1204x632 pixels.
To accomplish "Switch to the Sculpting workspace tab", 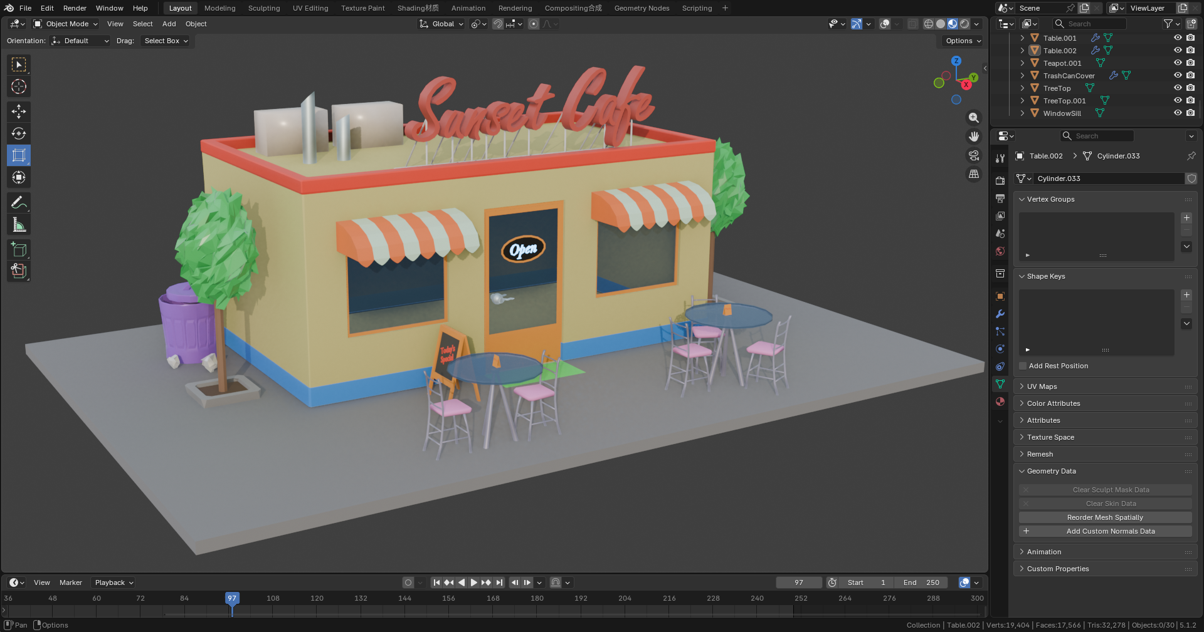I will pos(264,8).
